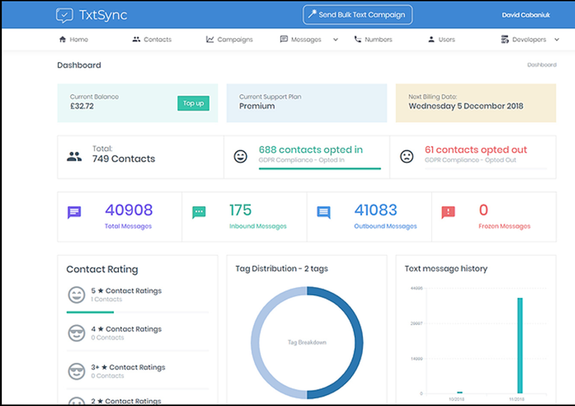Select the 4-star sunglasses rating icon
The image size is (575, 406).
pyautogui.click(x=76, y=333)
